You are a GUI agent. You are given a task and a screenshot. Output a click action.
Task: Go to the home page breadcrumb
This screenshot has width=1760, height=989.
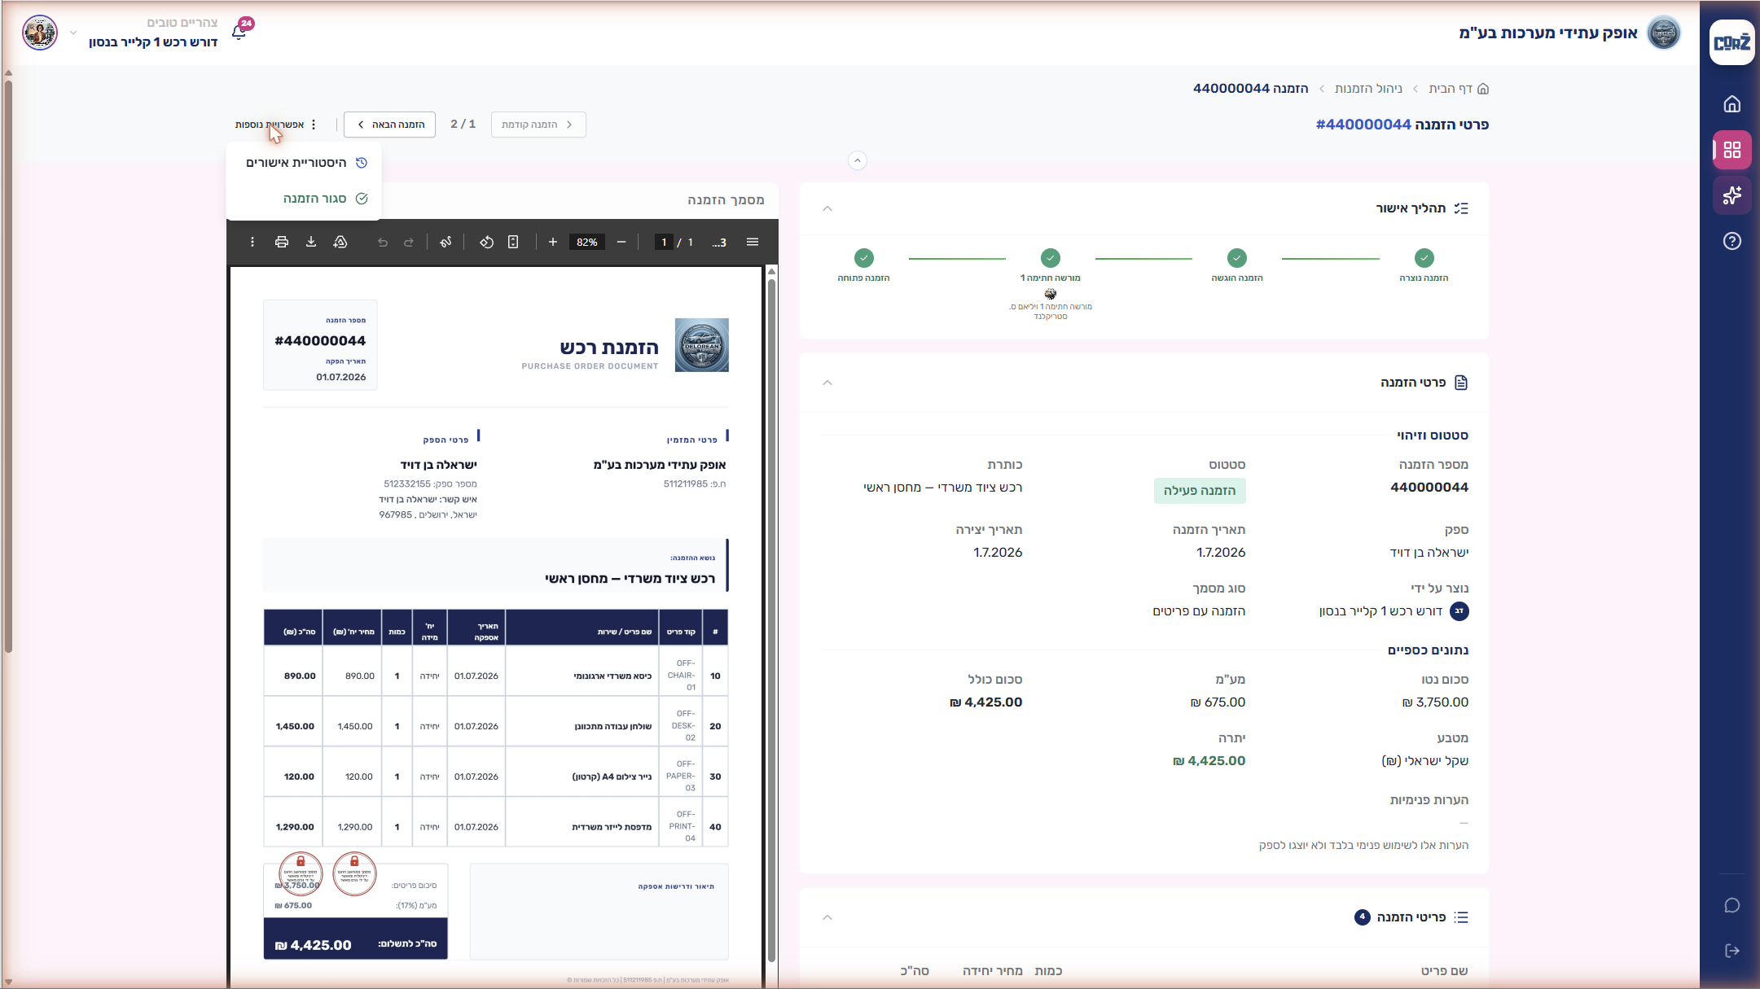(1459, 89)
